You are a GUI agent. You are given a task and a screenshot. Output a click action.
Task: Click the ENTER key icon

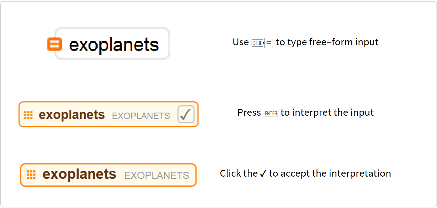tap(271, 113)
